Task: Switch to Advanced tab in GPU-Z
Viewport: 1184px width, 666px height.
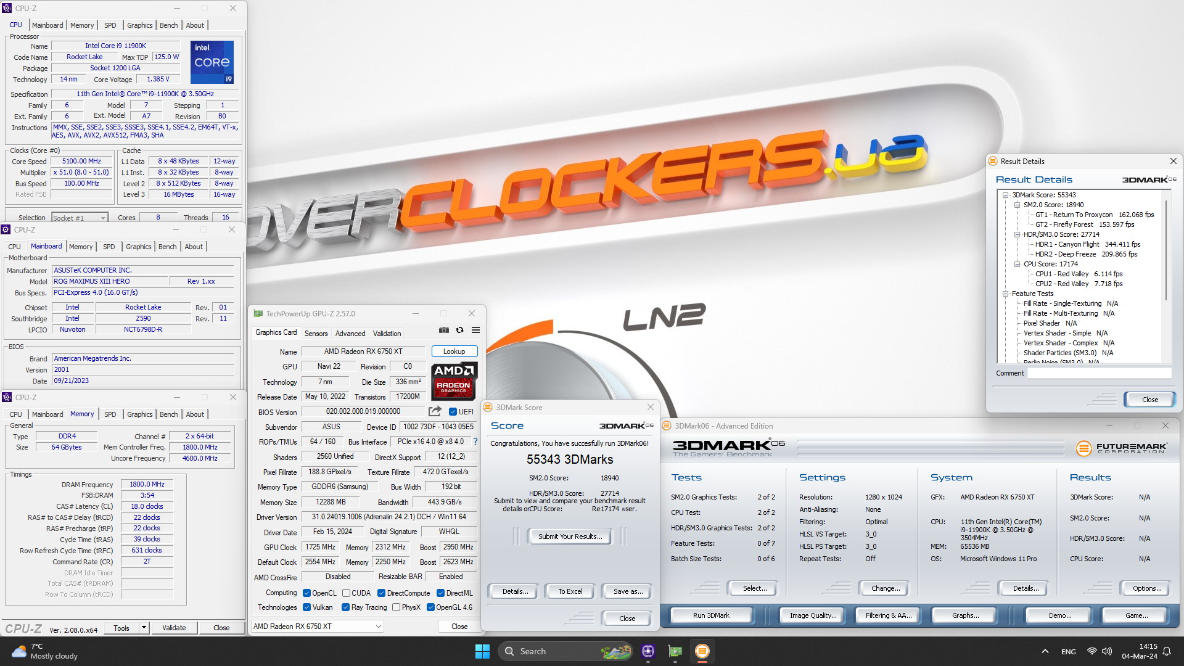Action: [350, 333]
